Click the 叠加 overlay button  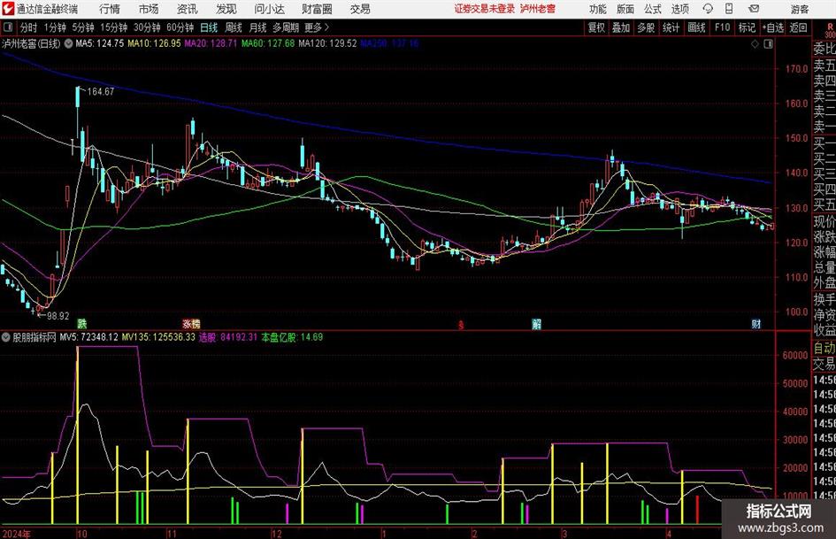[x=621, y=27]
